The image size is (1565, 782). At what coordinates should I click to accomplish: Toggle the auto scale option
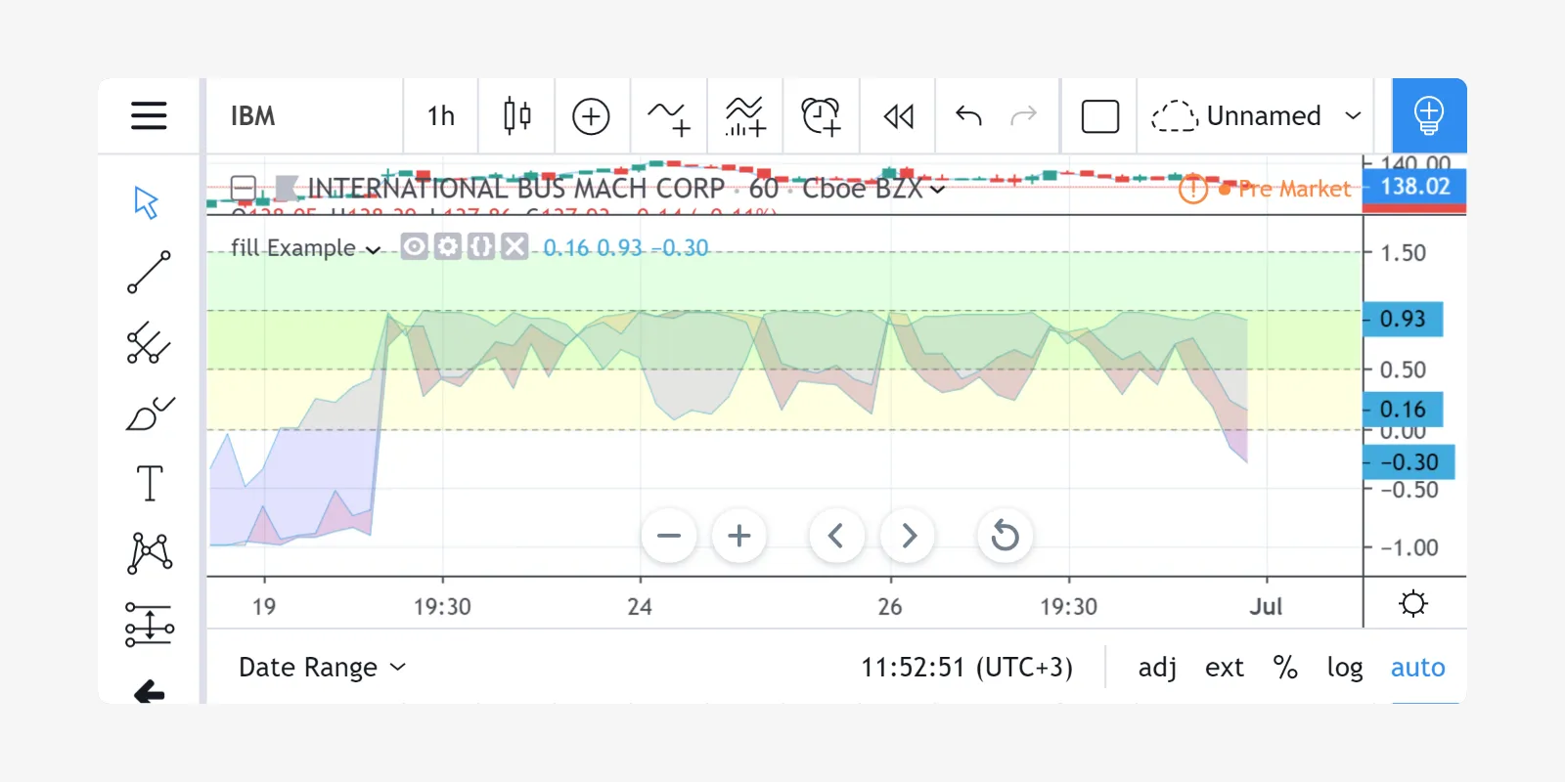tap(1417, 668)
